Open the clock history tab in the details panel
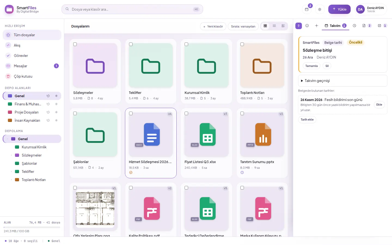The width and height of the screenshot is (392, 245). click(x=354, y=26)
